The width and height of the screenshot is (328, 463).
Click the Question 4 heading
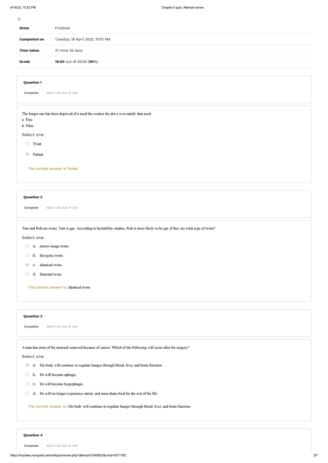(x=33, y=435)
